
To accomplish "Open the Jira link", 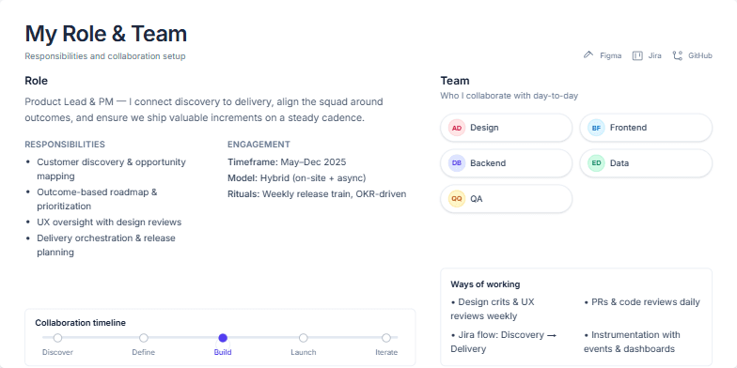I will pos(647,55).
